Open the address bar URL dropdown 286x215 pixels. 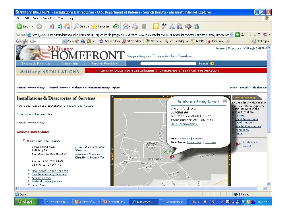[232, 35]
